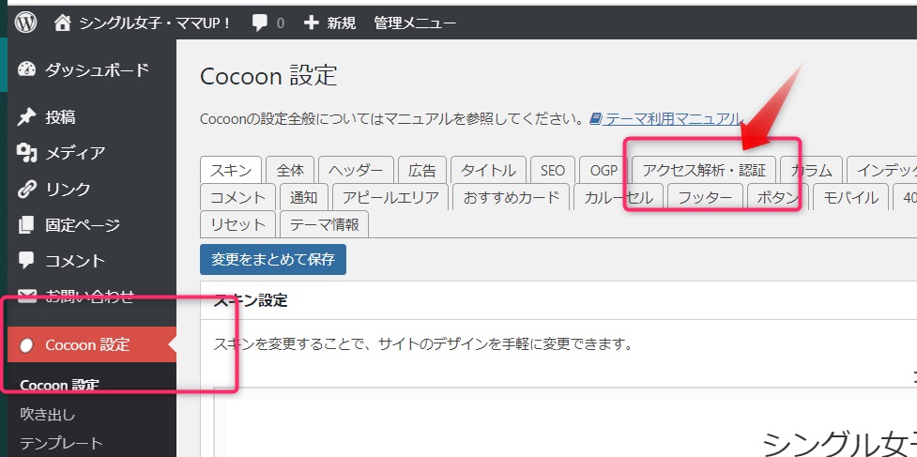The image size is (917, 457).
Task: Switch to the 通知 tab
Action: click(x=303, y=197)
